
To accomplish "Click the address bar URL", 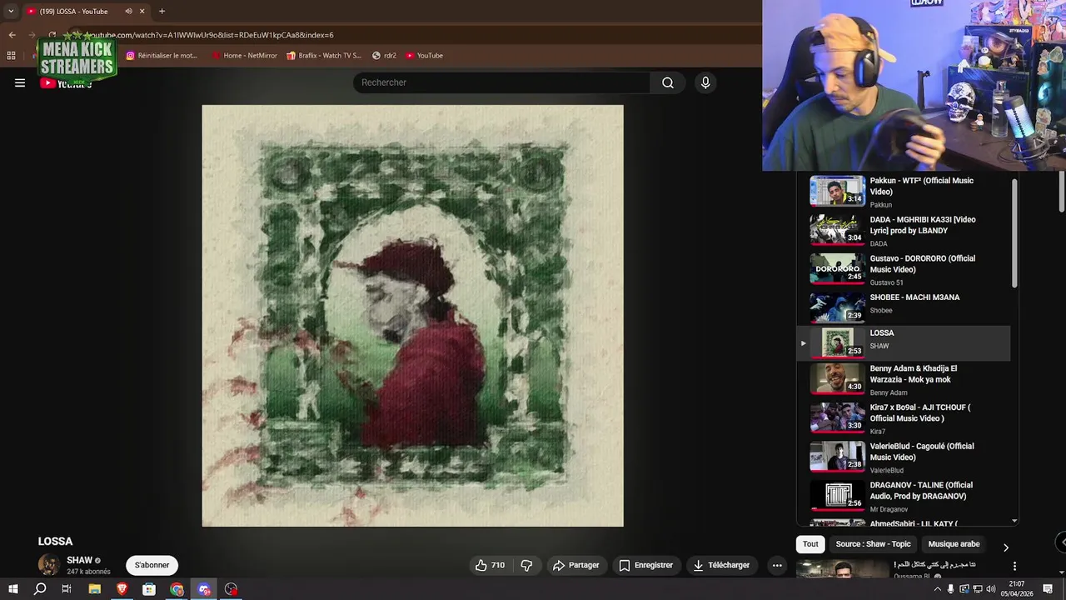I will click(x=210, y=35).
